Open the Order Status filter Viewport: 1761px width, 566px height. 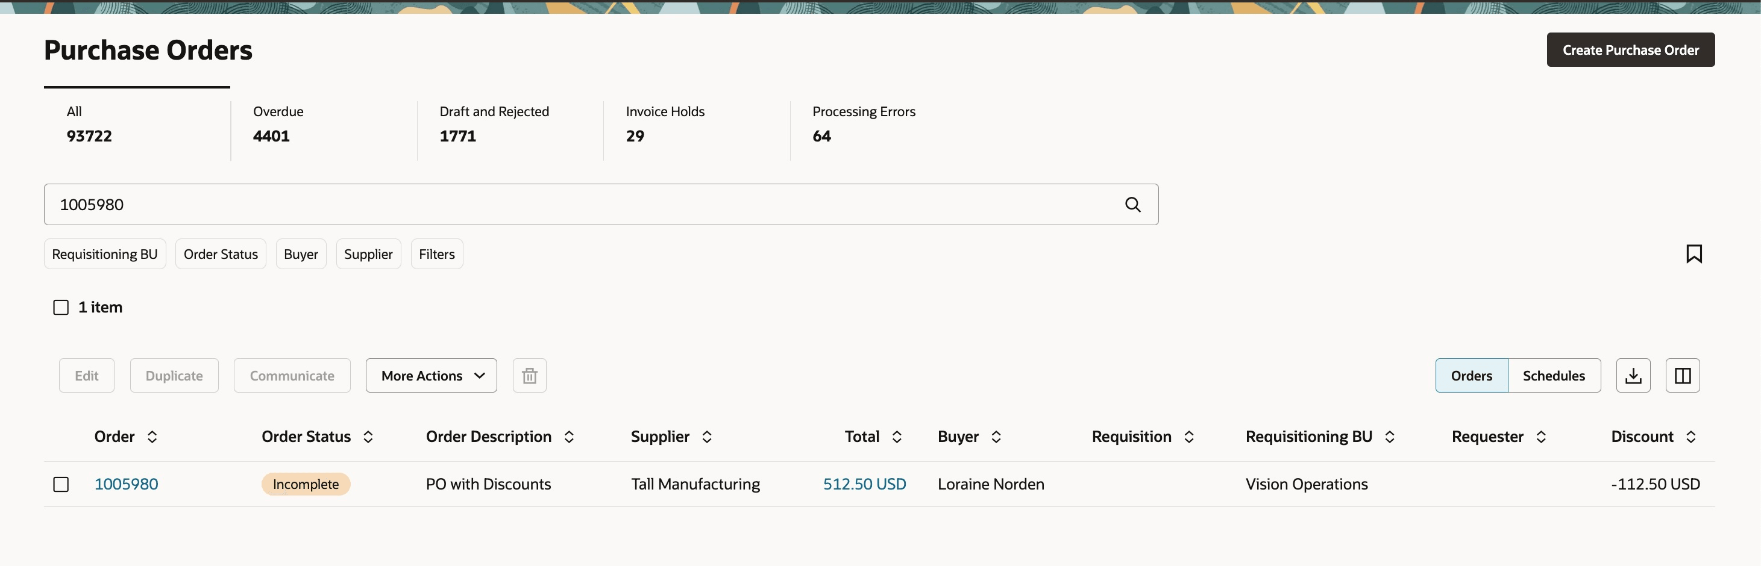tap(220, 253)
